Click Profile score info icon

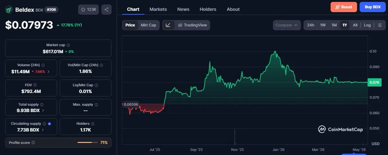33,142
